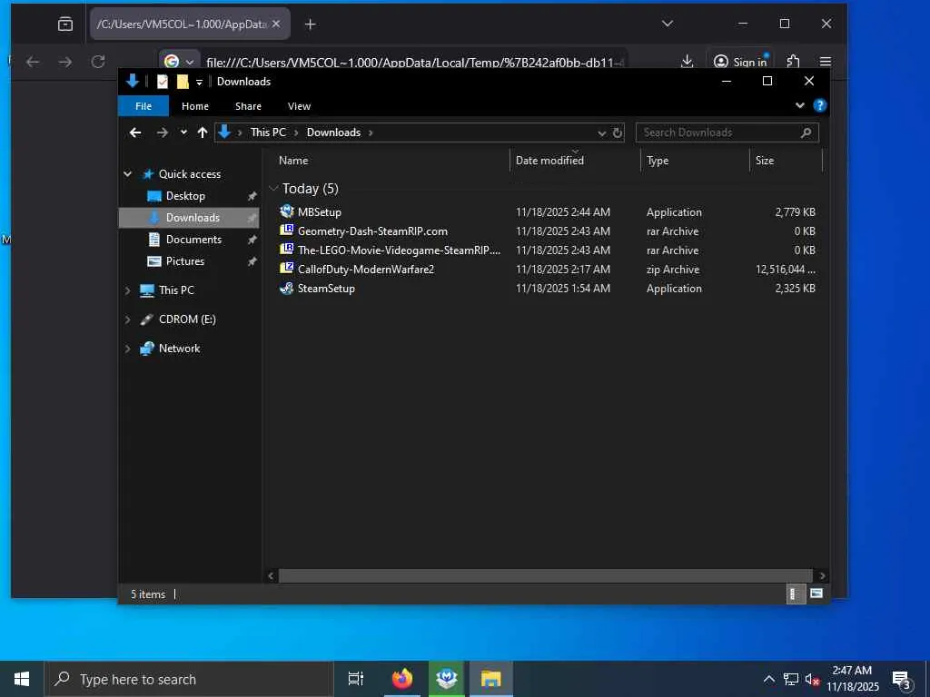Open Firefox hamburger application menu
930x697 pixels.
(x=825, y=62)
